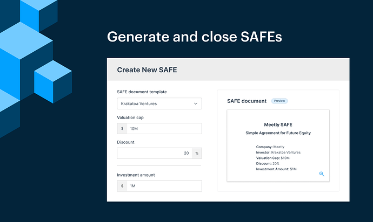This screenshot has height=222, width=373.
Task: Click the dollar sign prefix of Investment amount
Action: 122,186
